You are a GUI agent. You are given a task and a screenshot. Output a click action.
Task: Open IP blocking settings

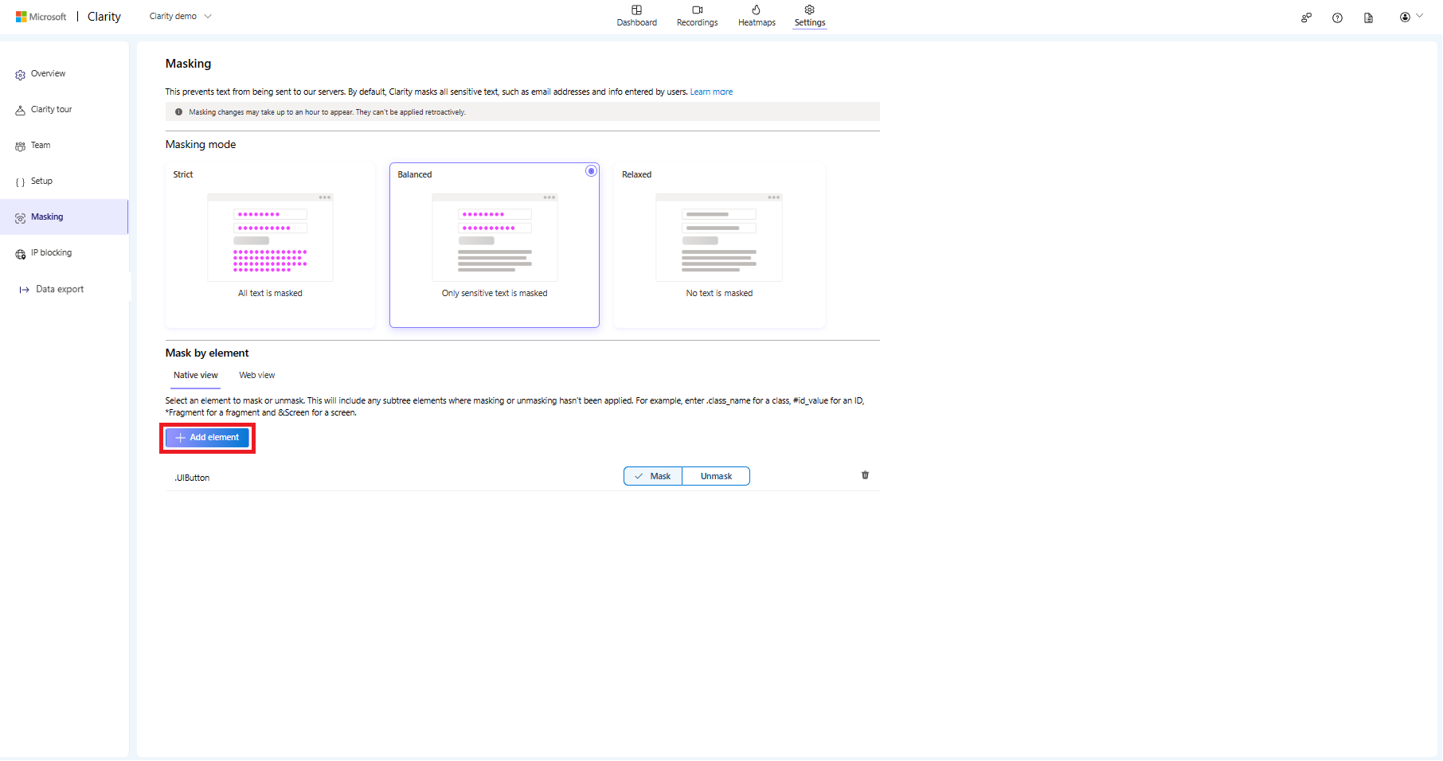[64, 253]
